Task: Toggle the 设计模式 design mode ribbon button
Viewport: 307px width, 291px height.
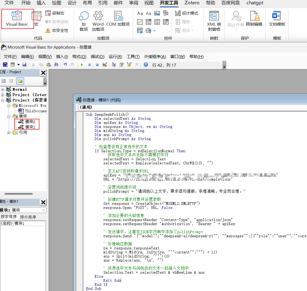Action: (187, 13)
